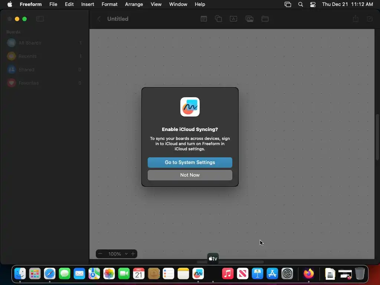Open the Apple menu
This screenshot has width=380, height=285.
(x=10, y=4)
